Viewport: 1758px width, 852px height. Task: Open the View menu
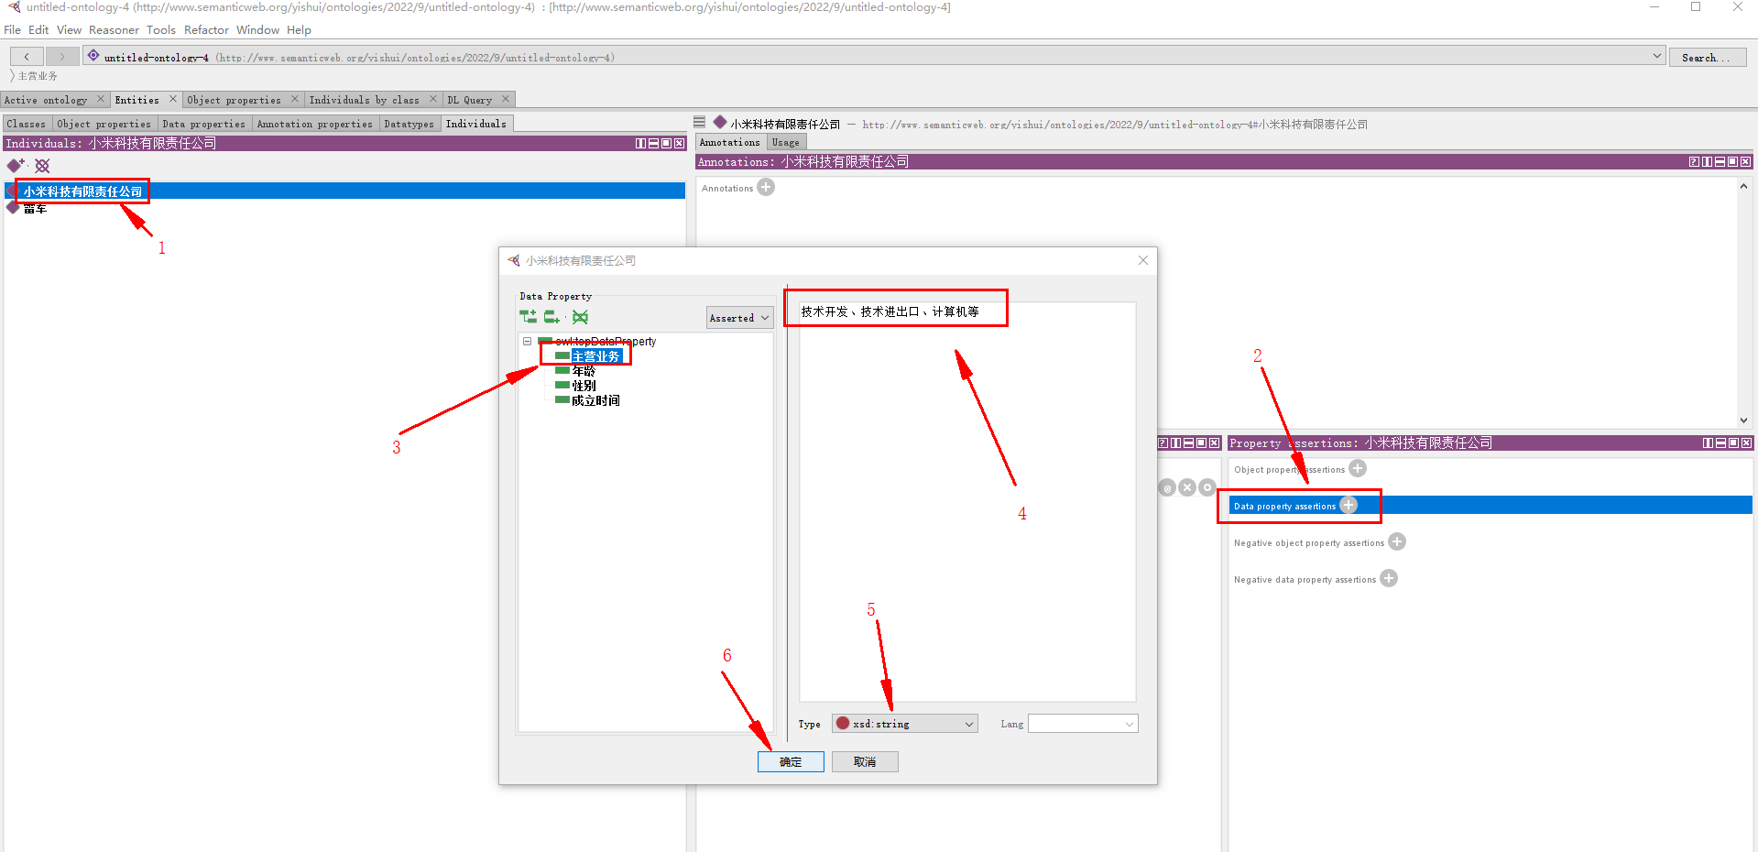click(69, 30)
